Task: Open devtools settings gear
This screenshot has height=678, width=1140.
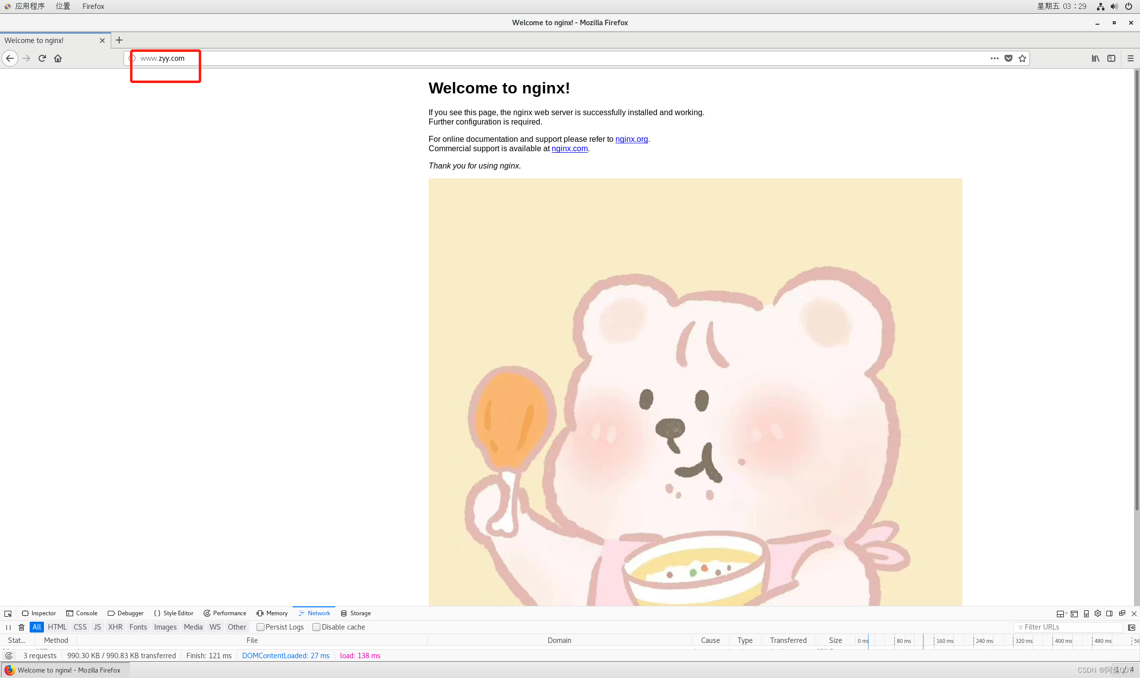Action: [1097, 613]
